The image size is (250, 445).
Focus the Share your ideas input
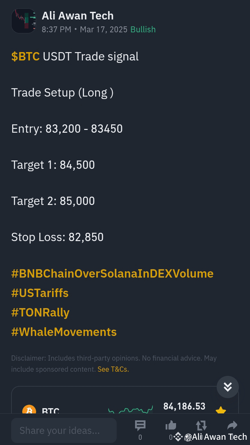pyautogui.click(x=64, y=430)
